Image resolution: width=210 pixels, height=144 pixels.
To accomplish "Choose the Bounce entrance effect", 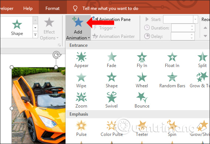I will pos(142,100).
